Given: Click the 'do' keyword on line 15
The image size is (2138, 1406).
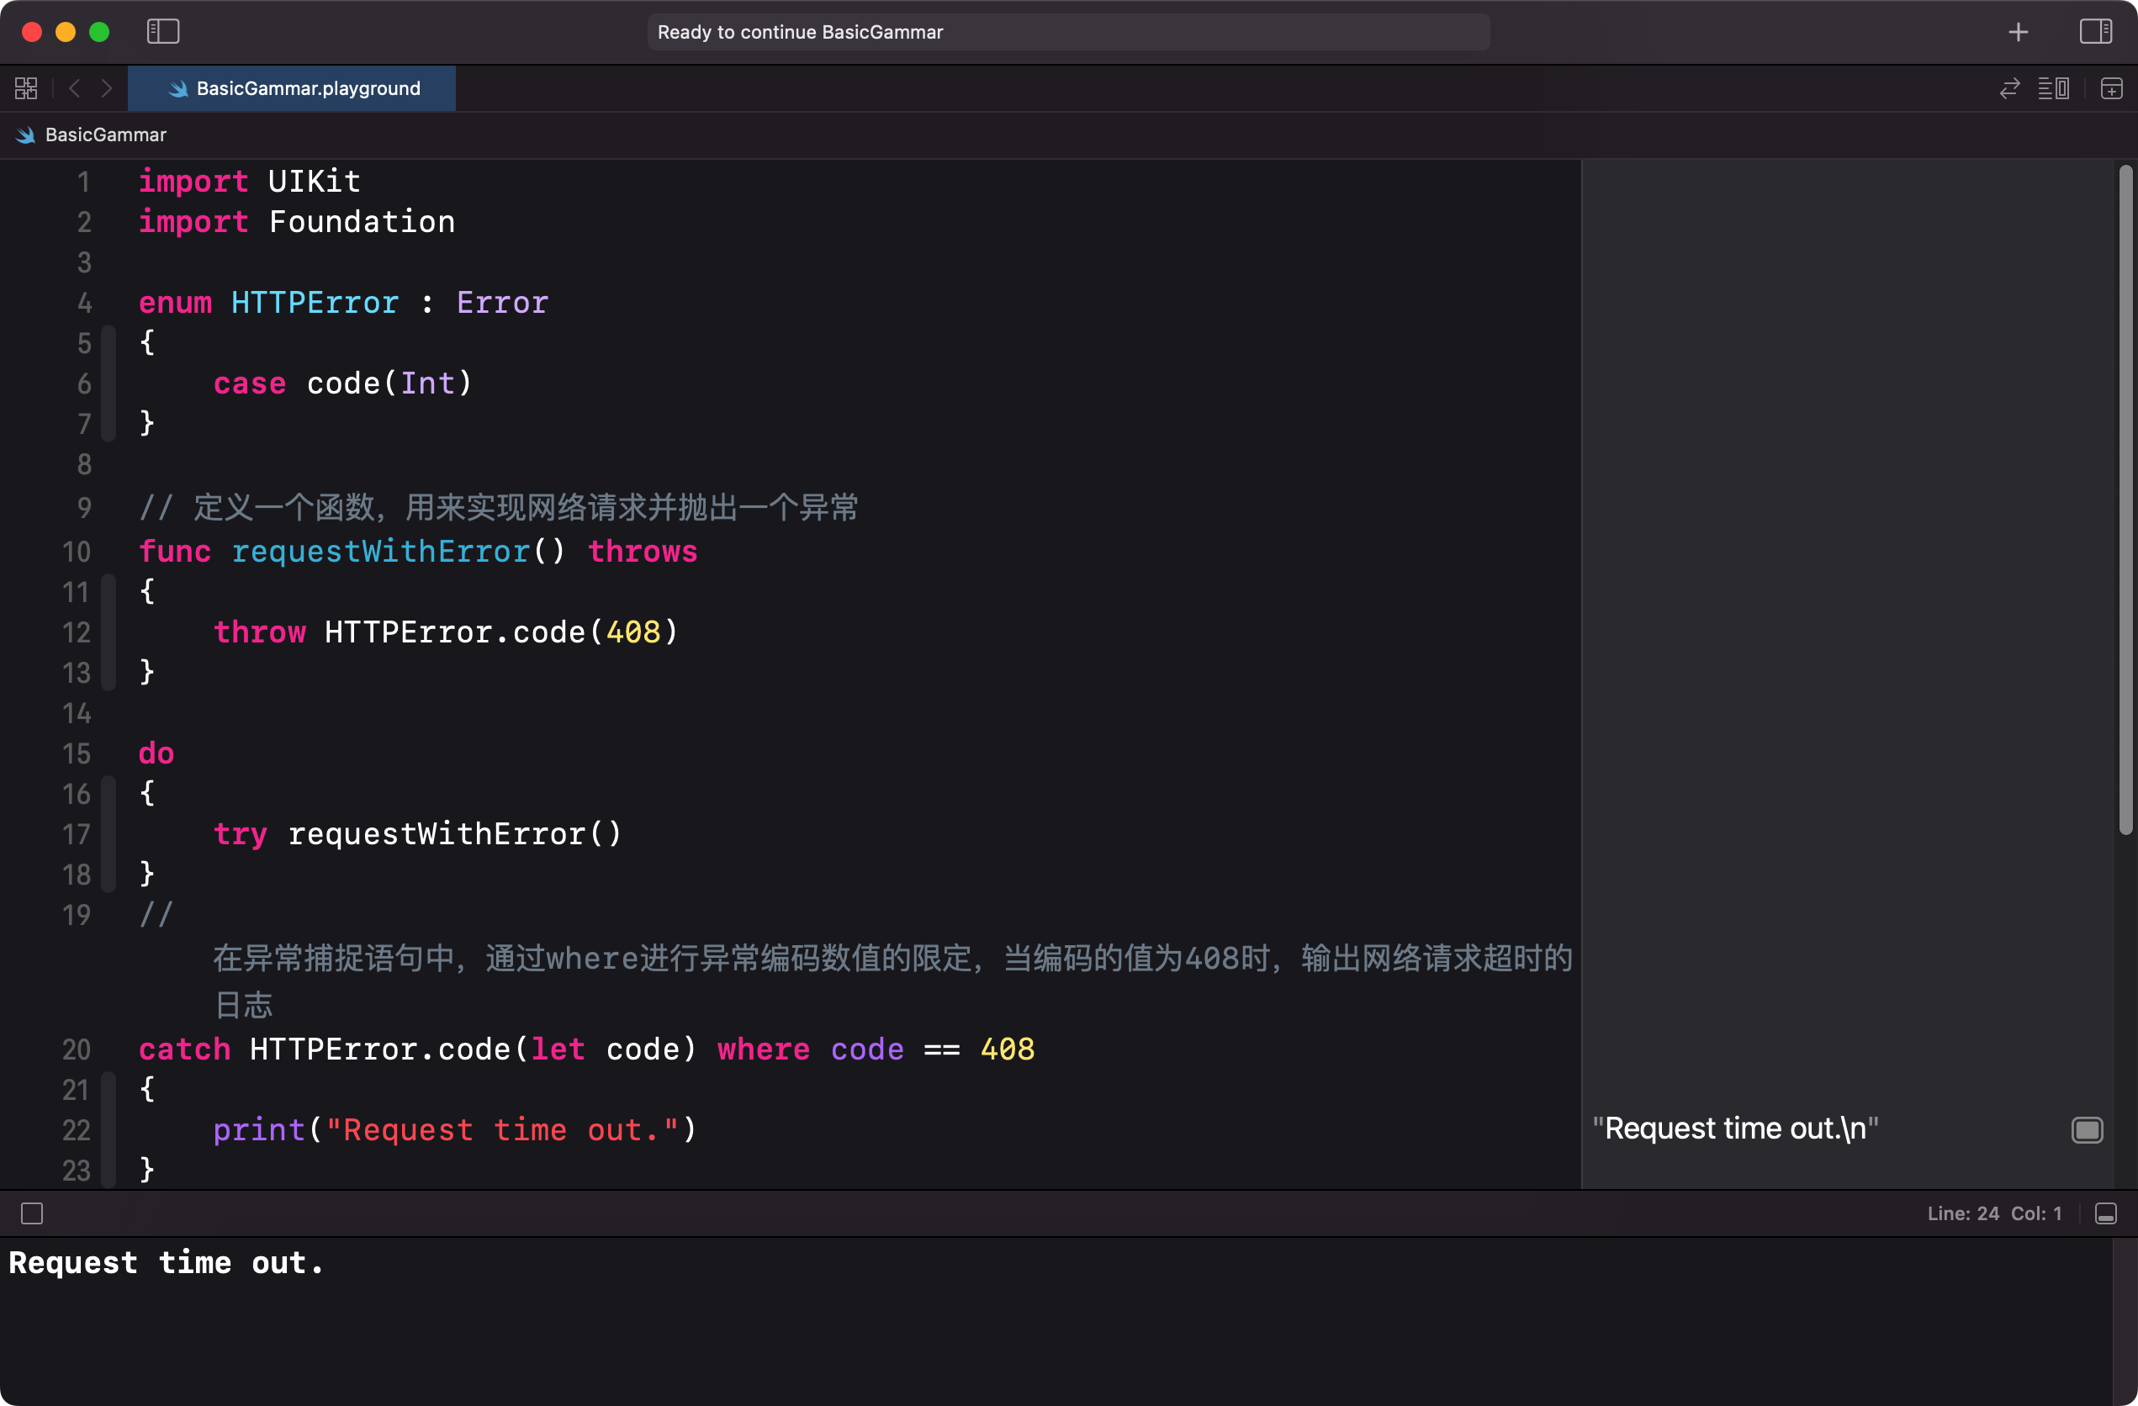Looking at the screenshot, I should pos(156,753).
